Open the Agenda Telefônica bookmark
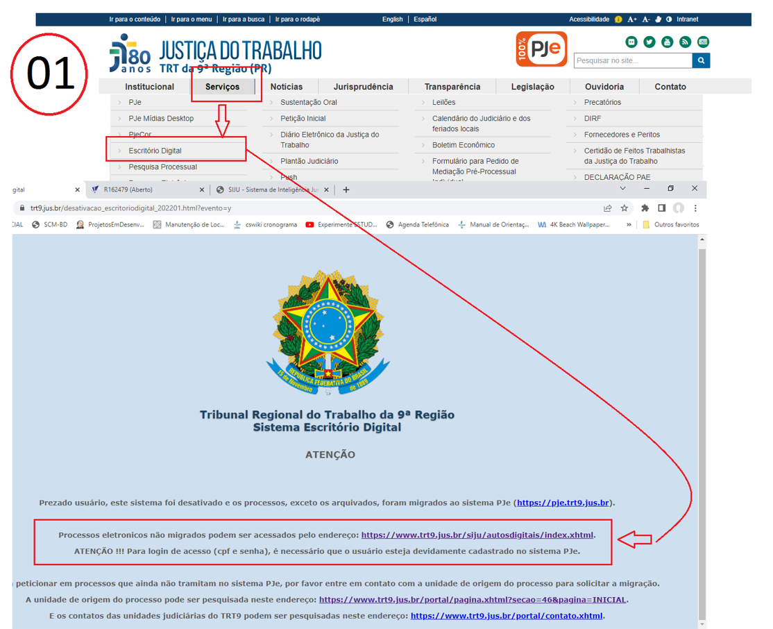The height and width of the screenshot is (629, 773). pyautogui.click(x=418, y=224)
